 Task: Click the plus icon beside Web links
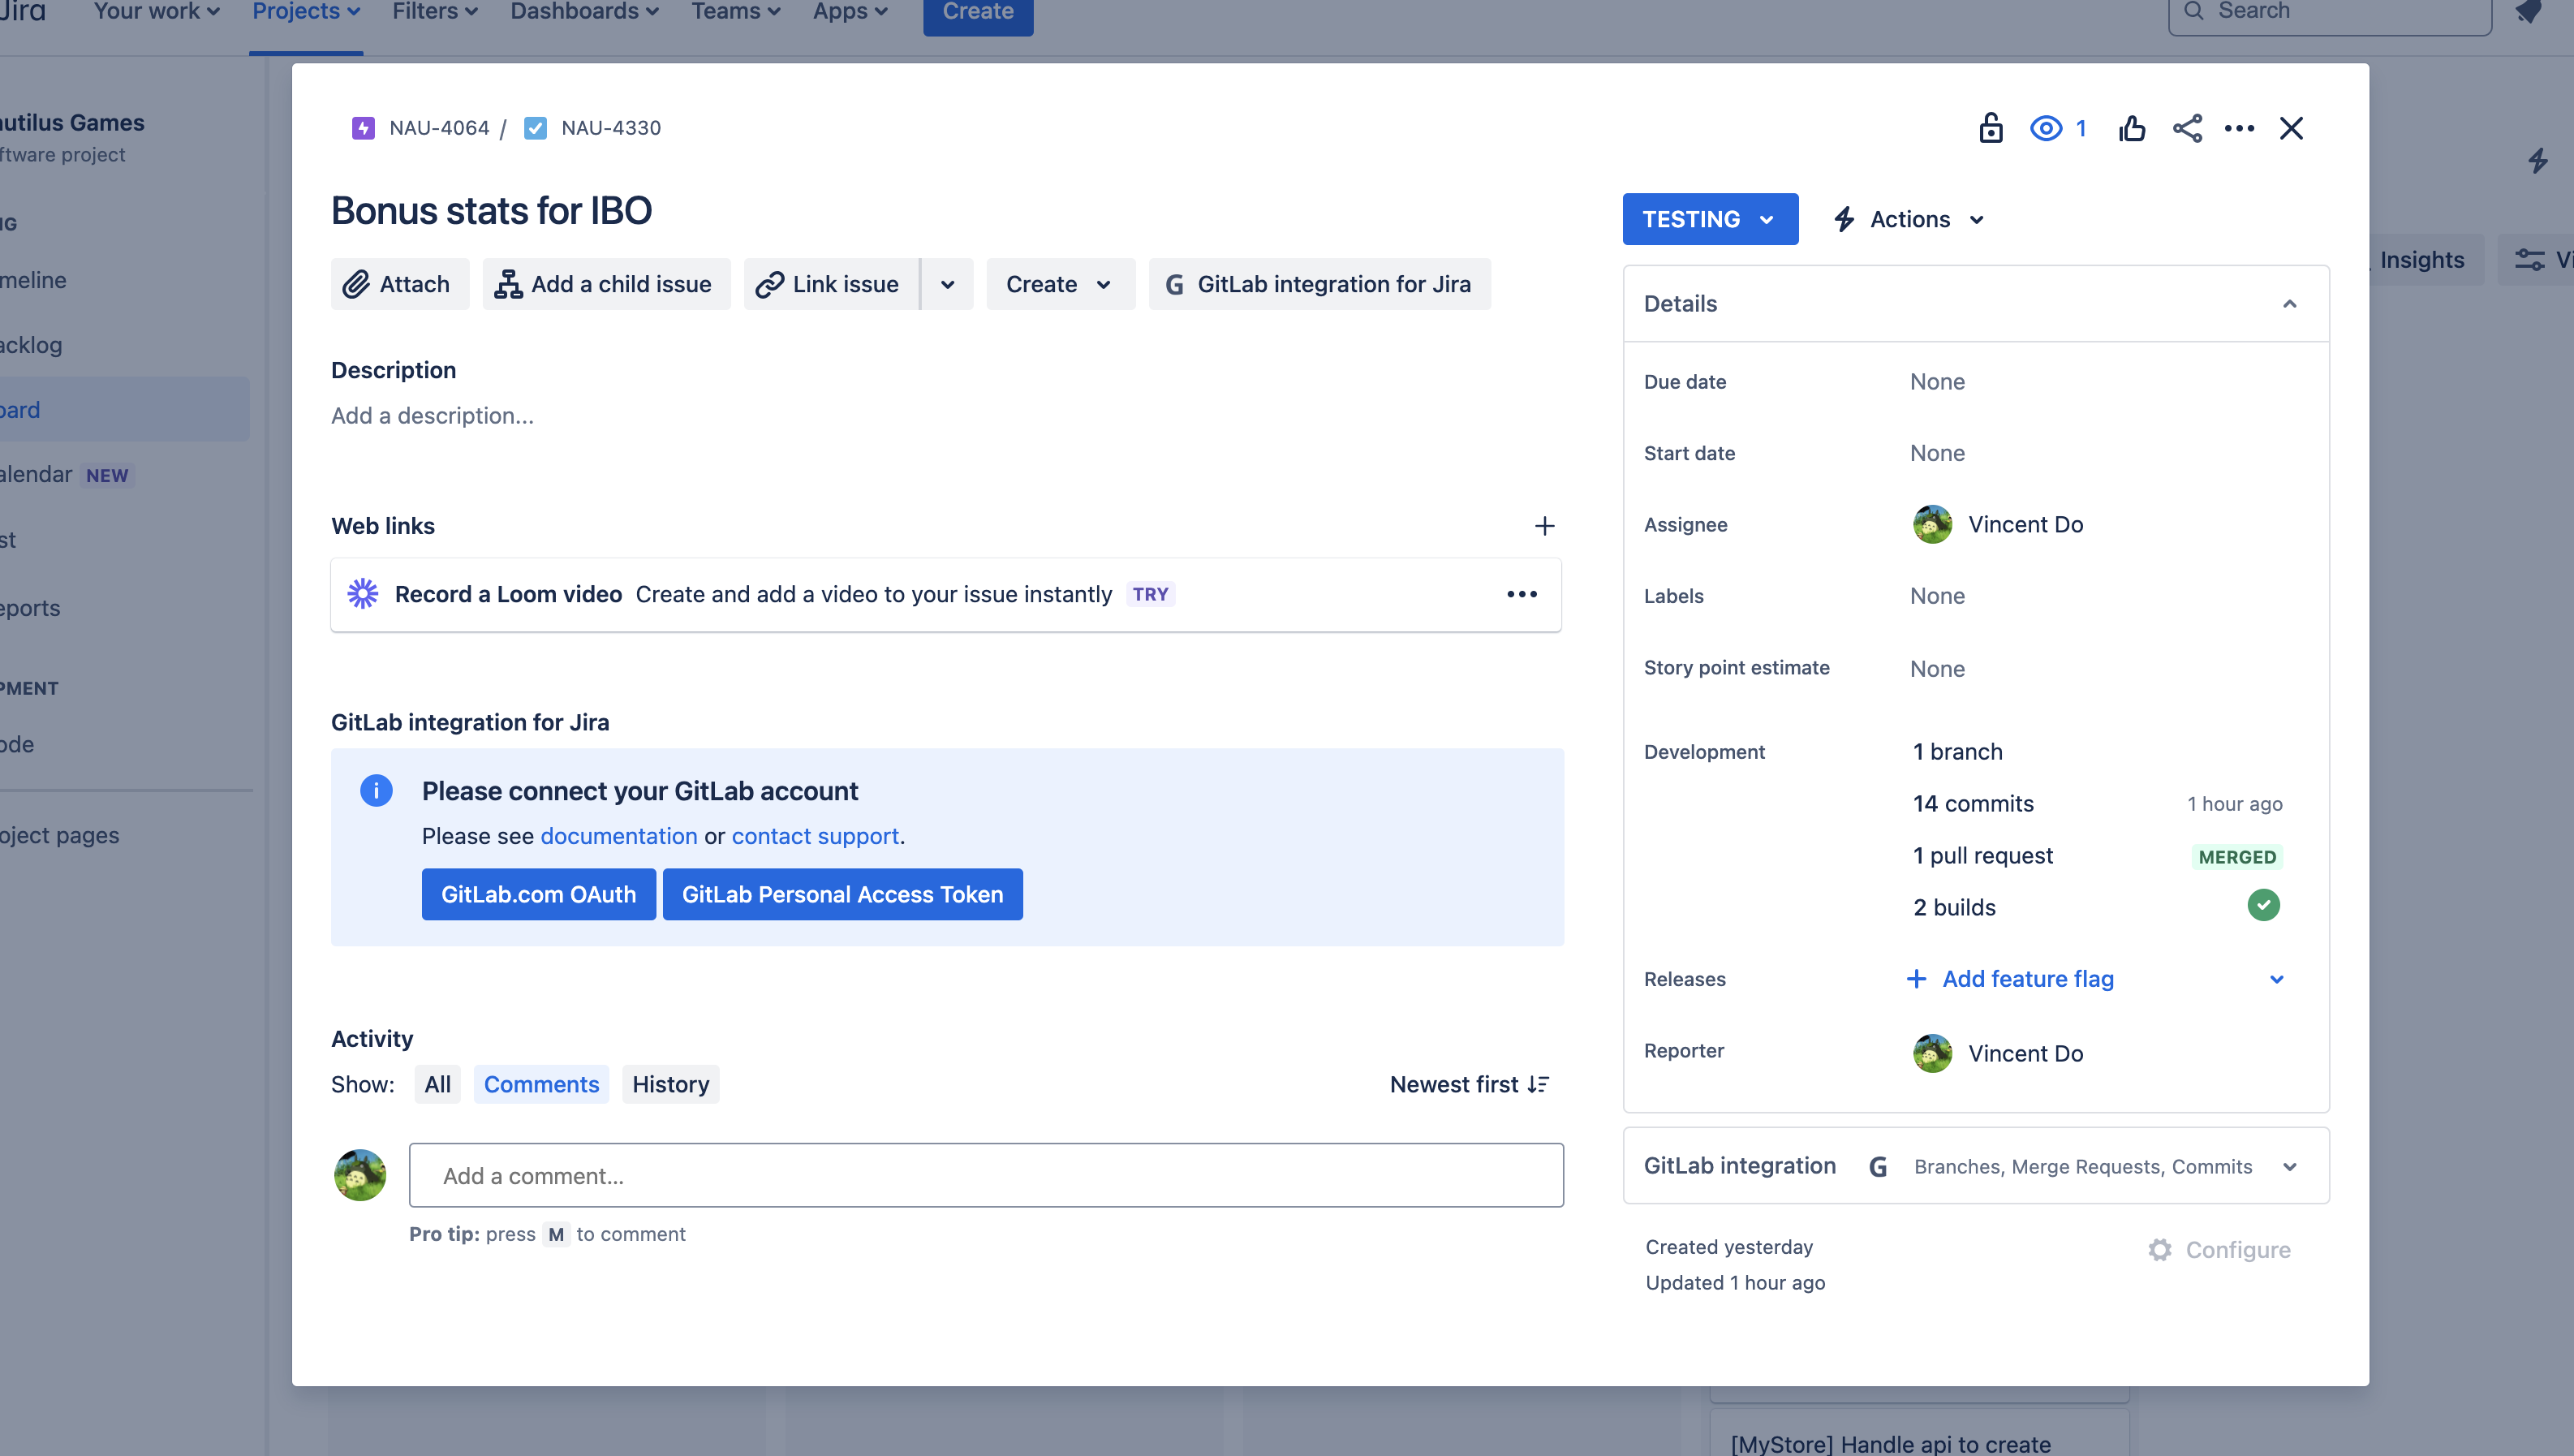tap(1544, 526)
